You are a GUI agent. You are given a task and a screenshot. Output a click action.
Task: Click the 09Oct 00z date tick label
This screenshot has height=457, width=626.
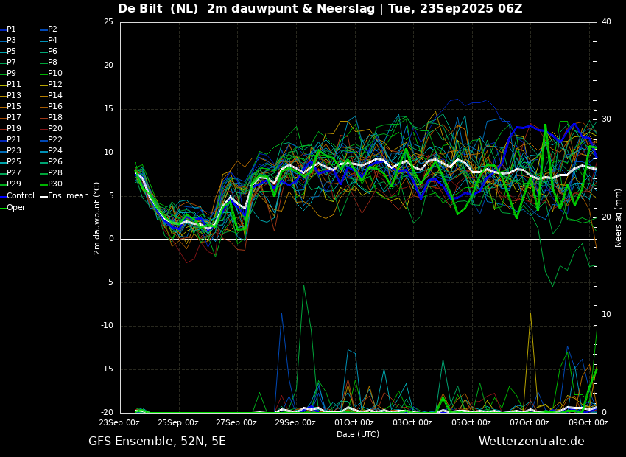[588, 423]
